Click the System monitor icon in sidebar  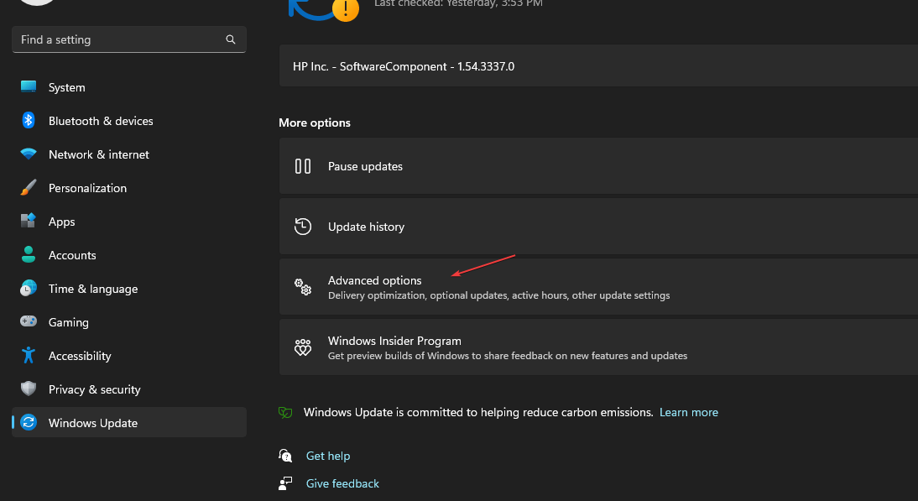[29, 87]
